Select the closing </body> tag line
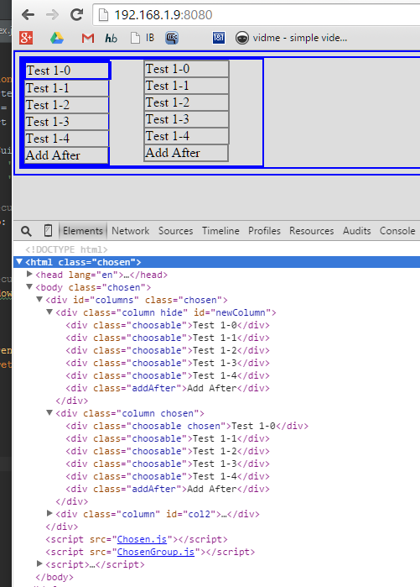 point(54,577)
